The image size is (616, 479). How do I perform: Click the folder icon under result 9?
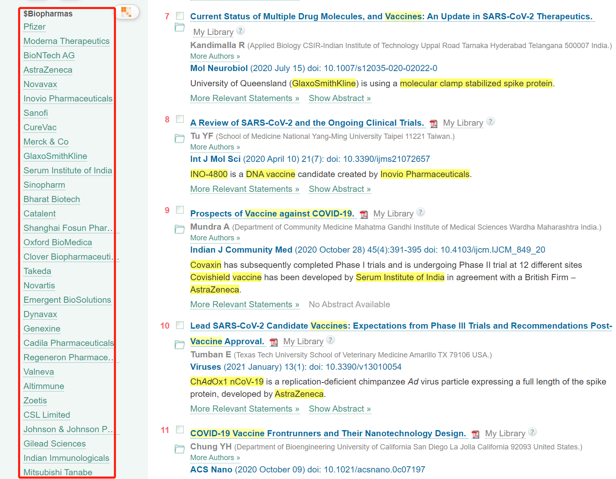point(180,229)
